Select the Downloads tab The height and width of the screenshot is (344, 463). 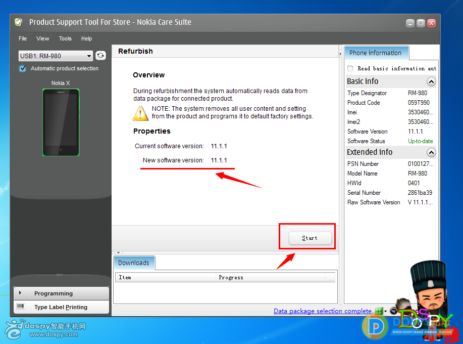pos(134,263)
